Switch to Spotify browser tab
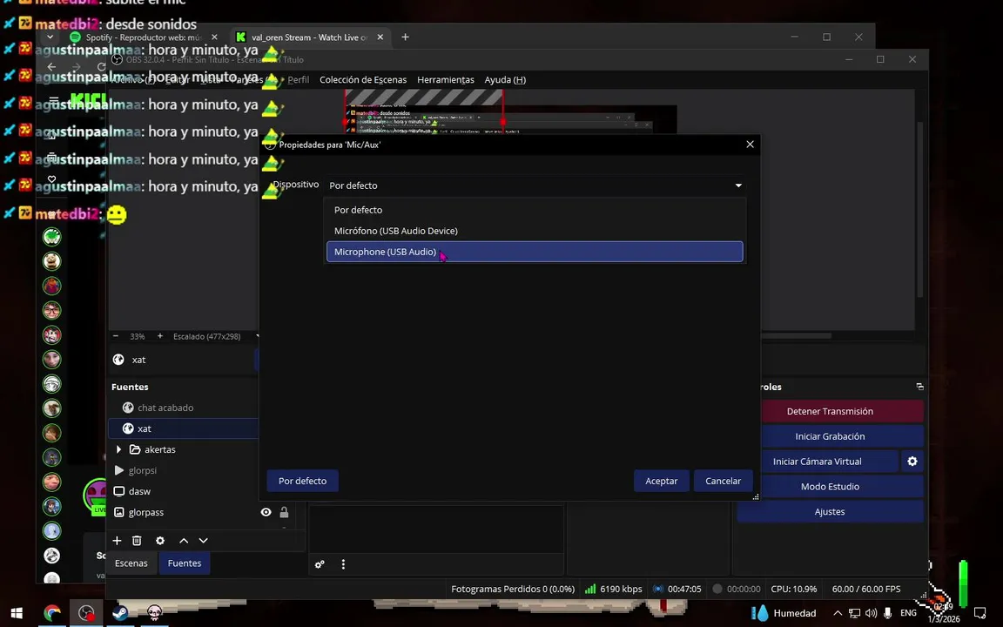1003x627 pixels. click(144, 37)
